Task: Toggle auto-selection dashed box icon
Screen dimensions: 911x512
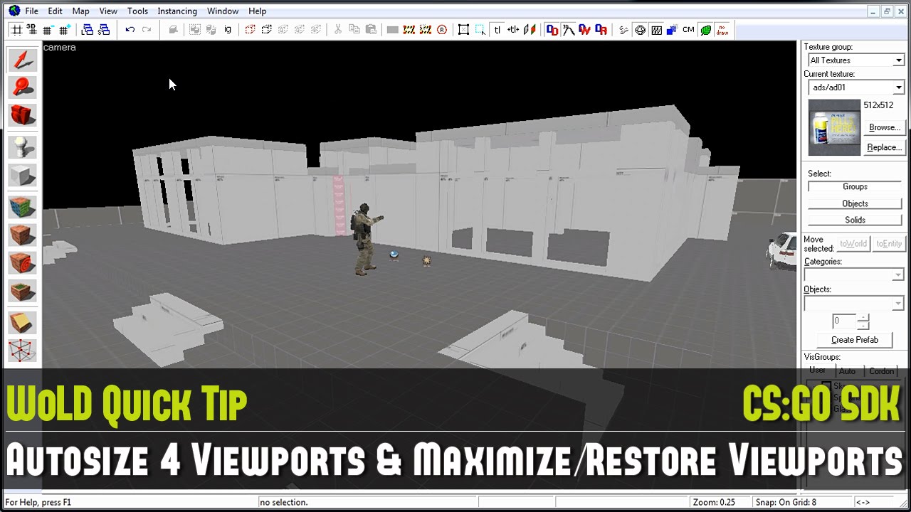Action: click(x=480, y=30)
